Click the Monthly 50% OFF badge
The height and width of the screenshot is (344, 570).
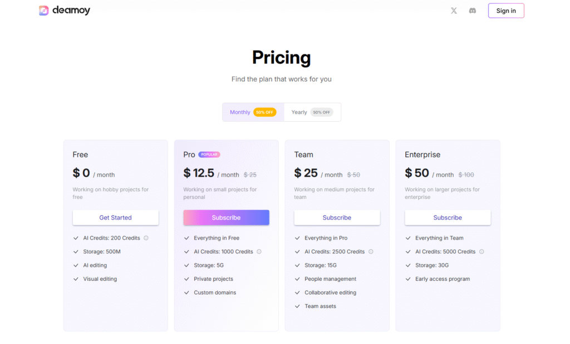(x=264, y=112)
